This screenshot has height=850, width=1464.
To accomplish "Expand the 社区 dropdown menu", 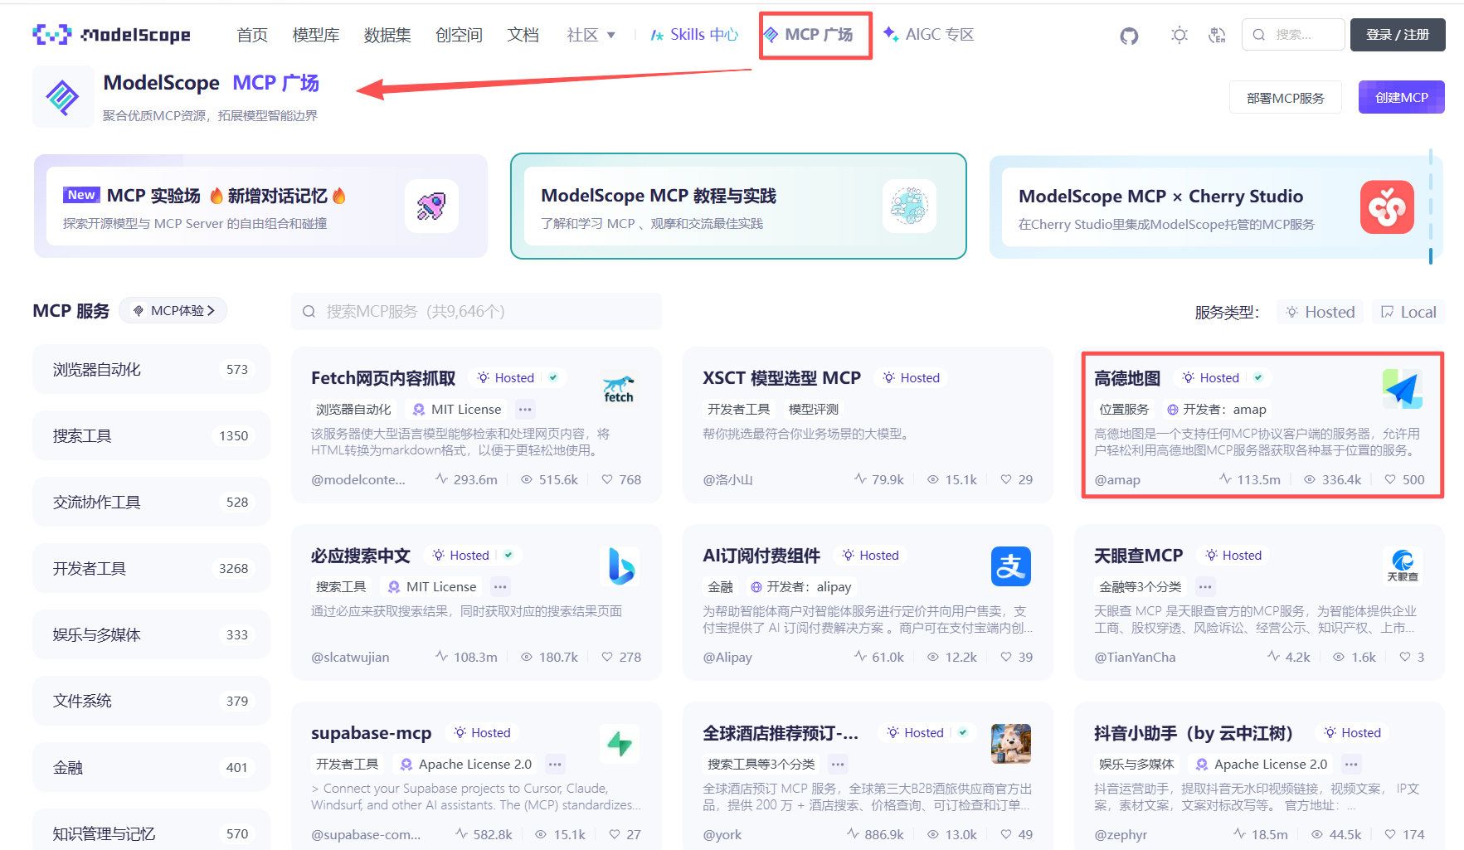I will click(591, 35).
